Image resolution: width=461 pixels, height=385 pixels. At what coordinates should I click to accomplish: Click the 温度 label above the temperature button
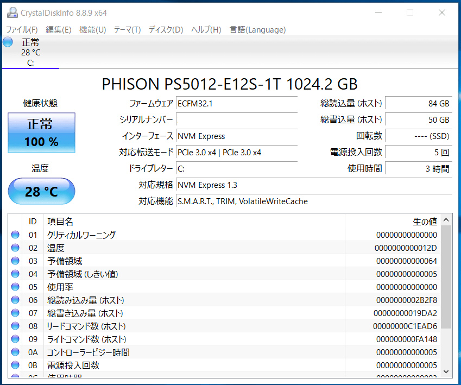[x=40, y=168]
